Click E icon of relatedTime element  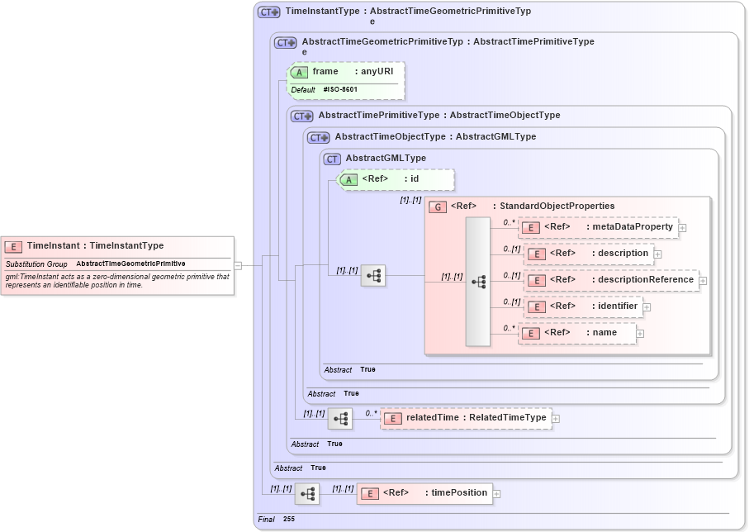[x=392, y=419]
